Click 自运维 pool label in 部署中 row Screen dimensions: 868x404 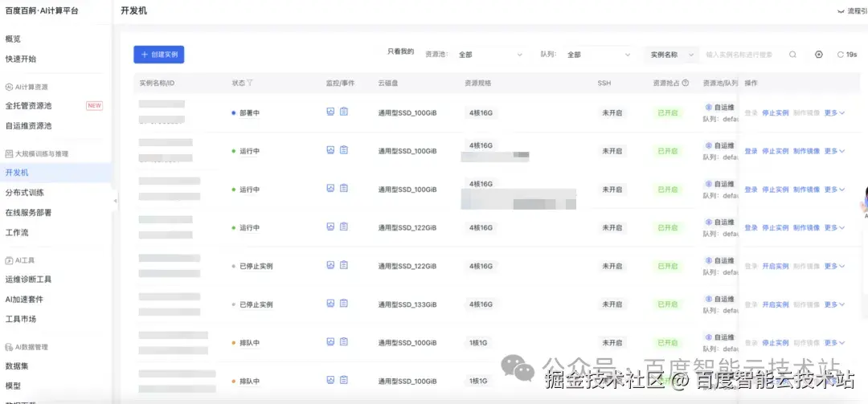(x=724, y=108)
